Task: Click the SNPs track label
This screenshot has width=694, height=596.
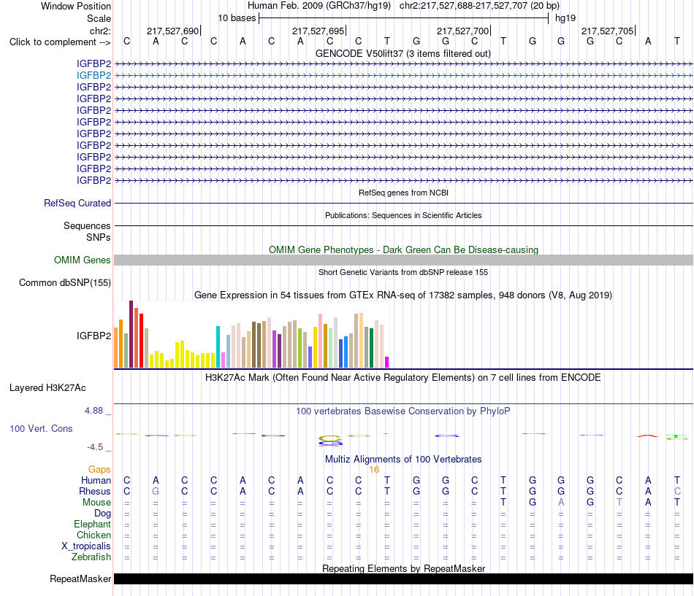Action: click(x=99, y=237)
